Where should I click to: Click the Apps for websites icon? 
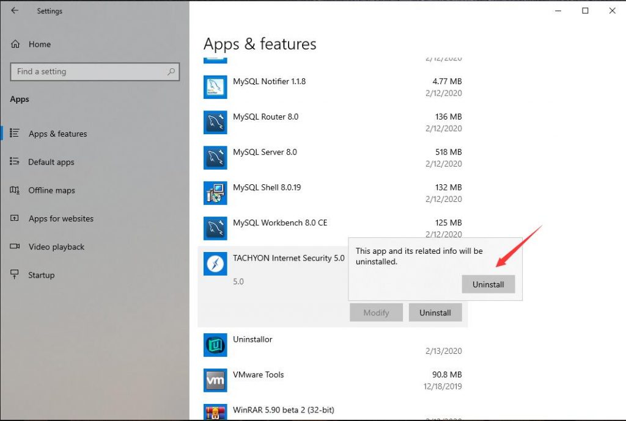(x=15, y=218)
